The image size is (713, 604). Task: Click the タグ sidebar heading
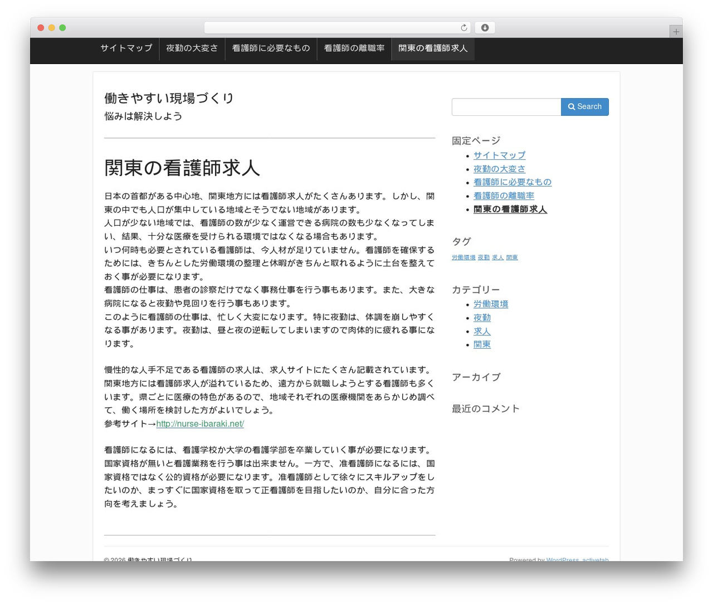pyautogui.click(x=461, y=242)
